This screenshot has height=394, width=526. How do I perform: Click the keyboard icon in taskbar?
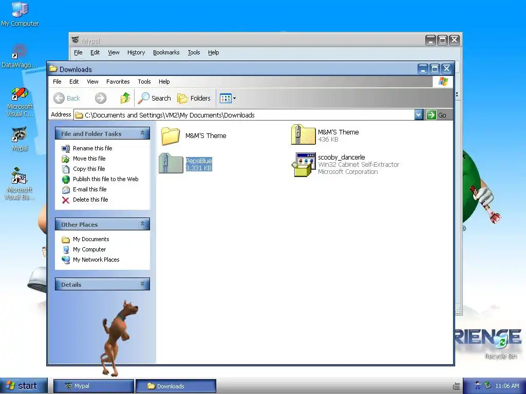point(457,386)
